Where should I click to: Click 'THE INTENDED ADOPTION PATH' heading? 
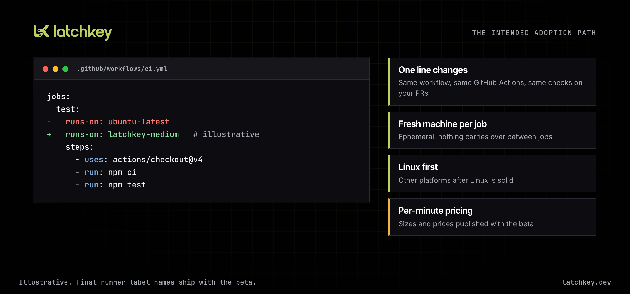click(x=534, y=33)
